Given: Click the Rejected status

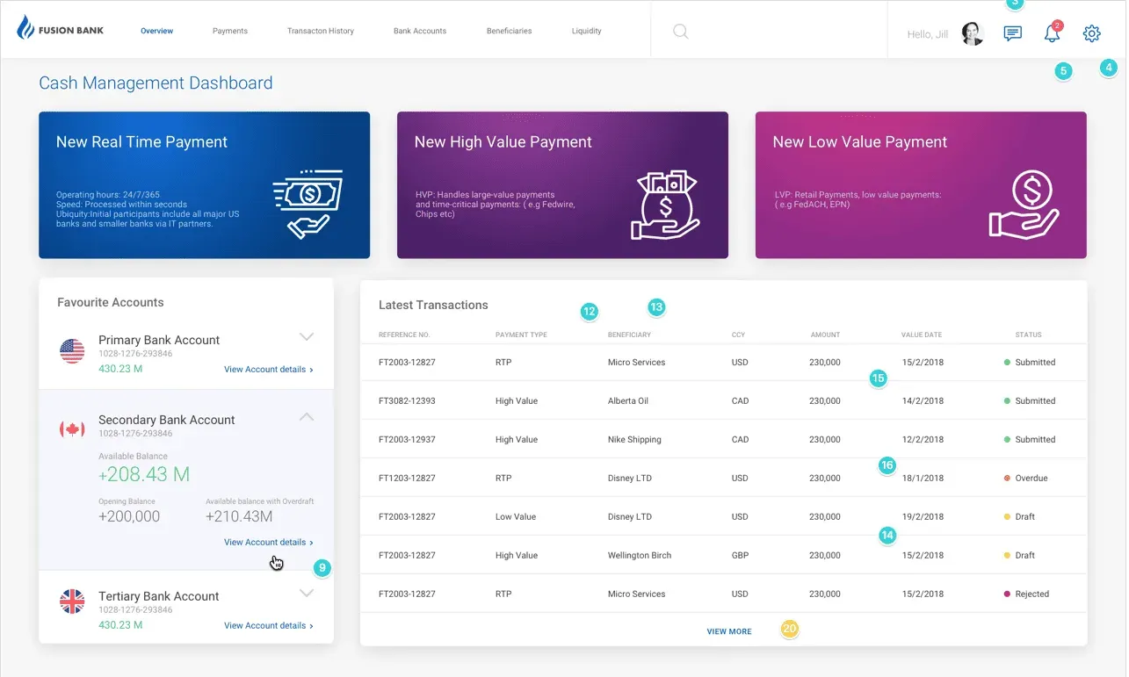Looking at the screenshot, I should [1026, 594].
